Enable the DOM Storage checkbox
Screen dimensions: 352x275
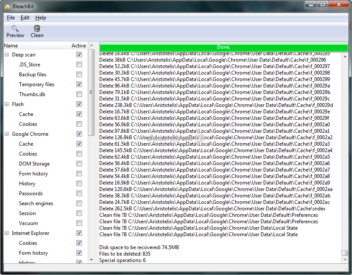[79, 164]
